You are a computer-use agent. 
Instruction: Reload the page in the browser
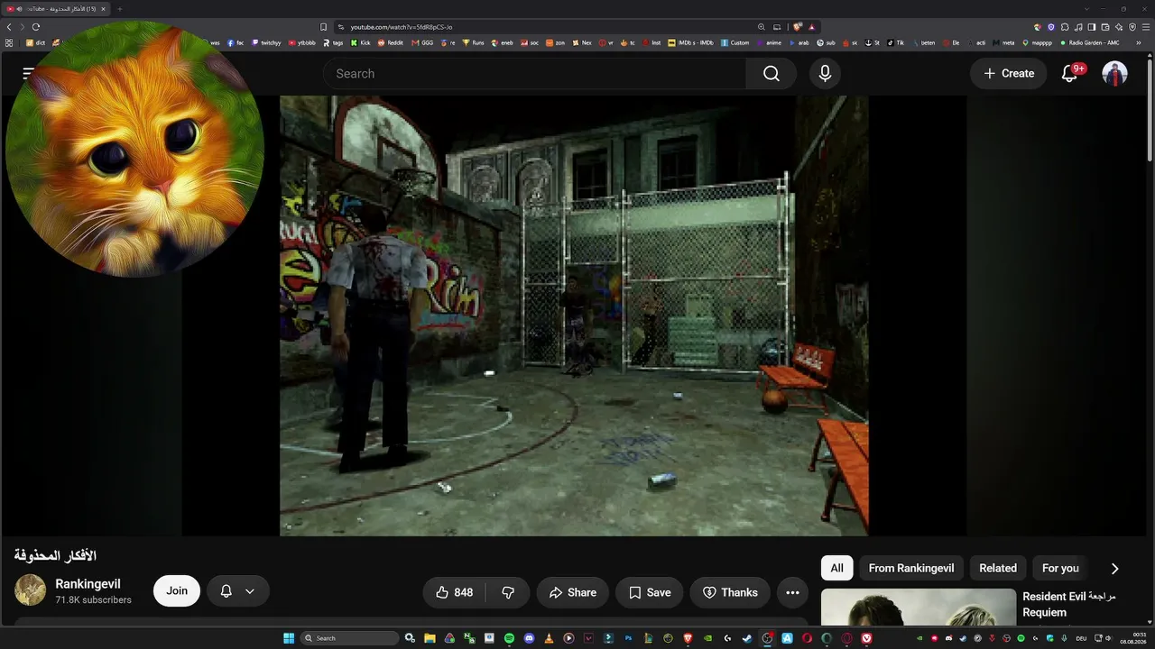(x=36, y=27)
